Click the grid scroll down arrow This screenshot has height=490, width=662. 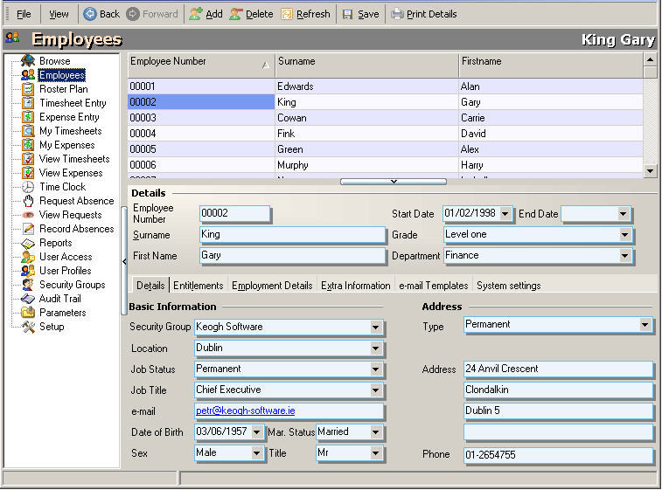click(x=650, y=171)
